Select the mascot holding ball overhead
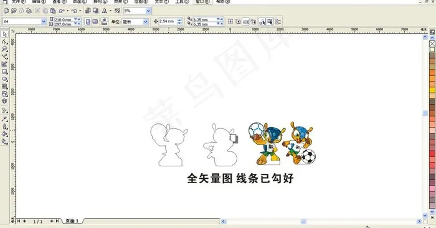This screenshot has width=436, height=228. (x=267, y=144)
